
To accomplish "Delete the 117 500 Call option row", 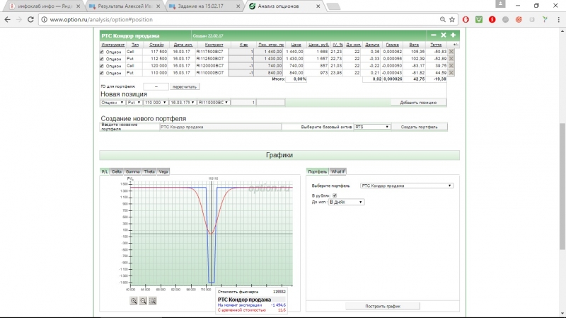I will pyautogui.click(x=451, y=52).
